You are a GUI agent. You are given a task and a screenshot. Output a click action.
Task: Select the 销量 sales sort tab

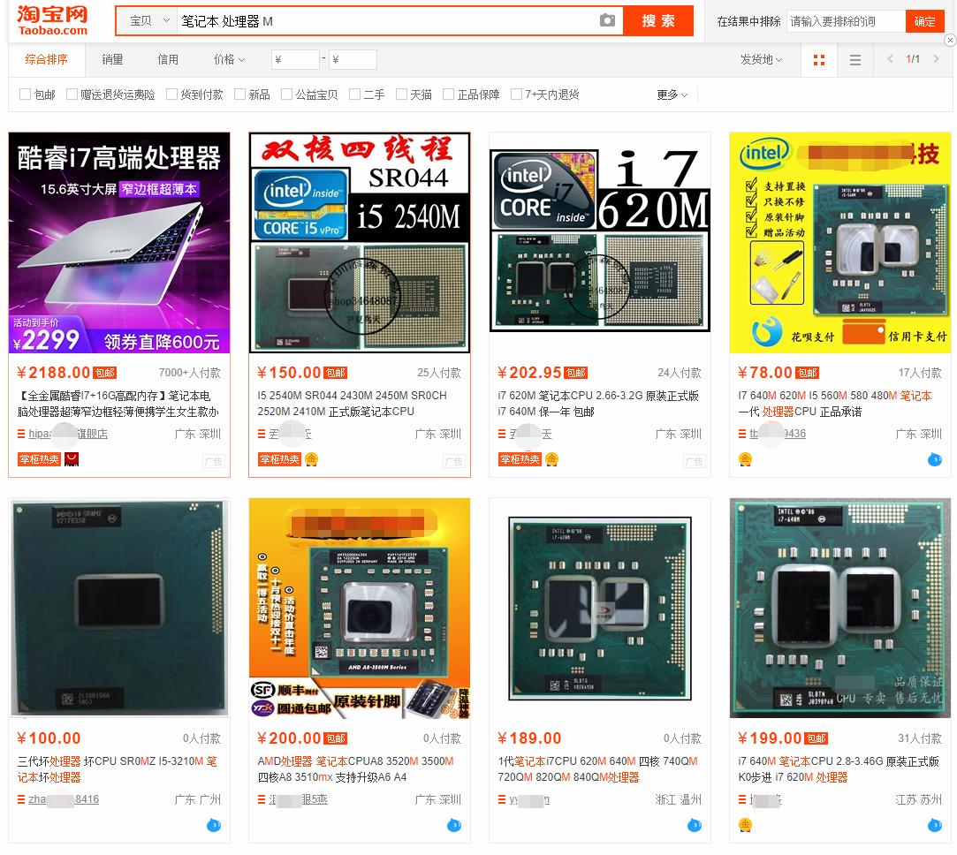tap(112, 59)
